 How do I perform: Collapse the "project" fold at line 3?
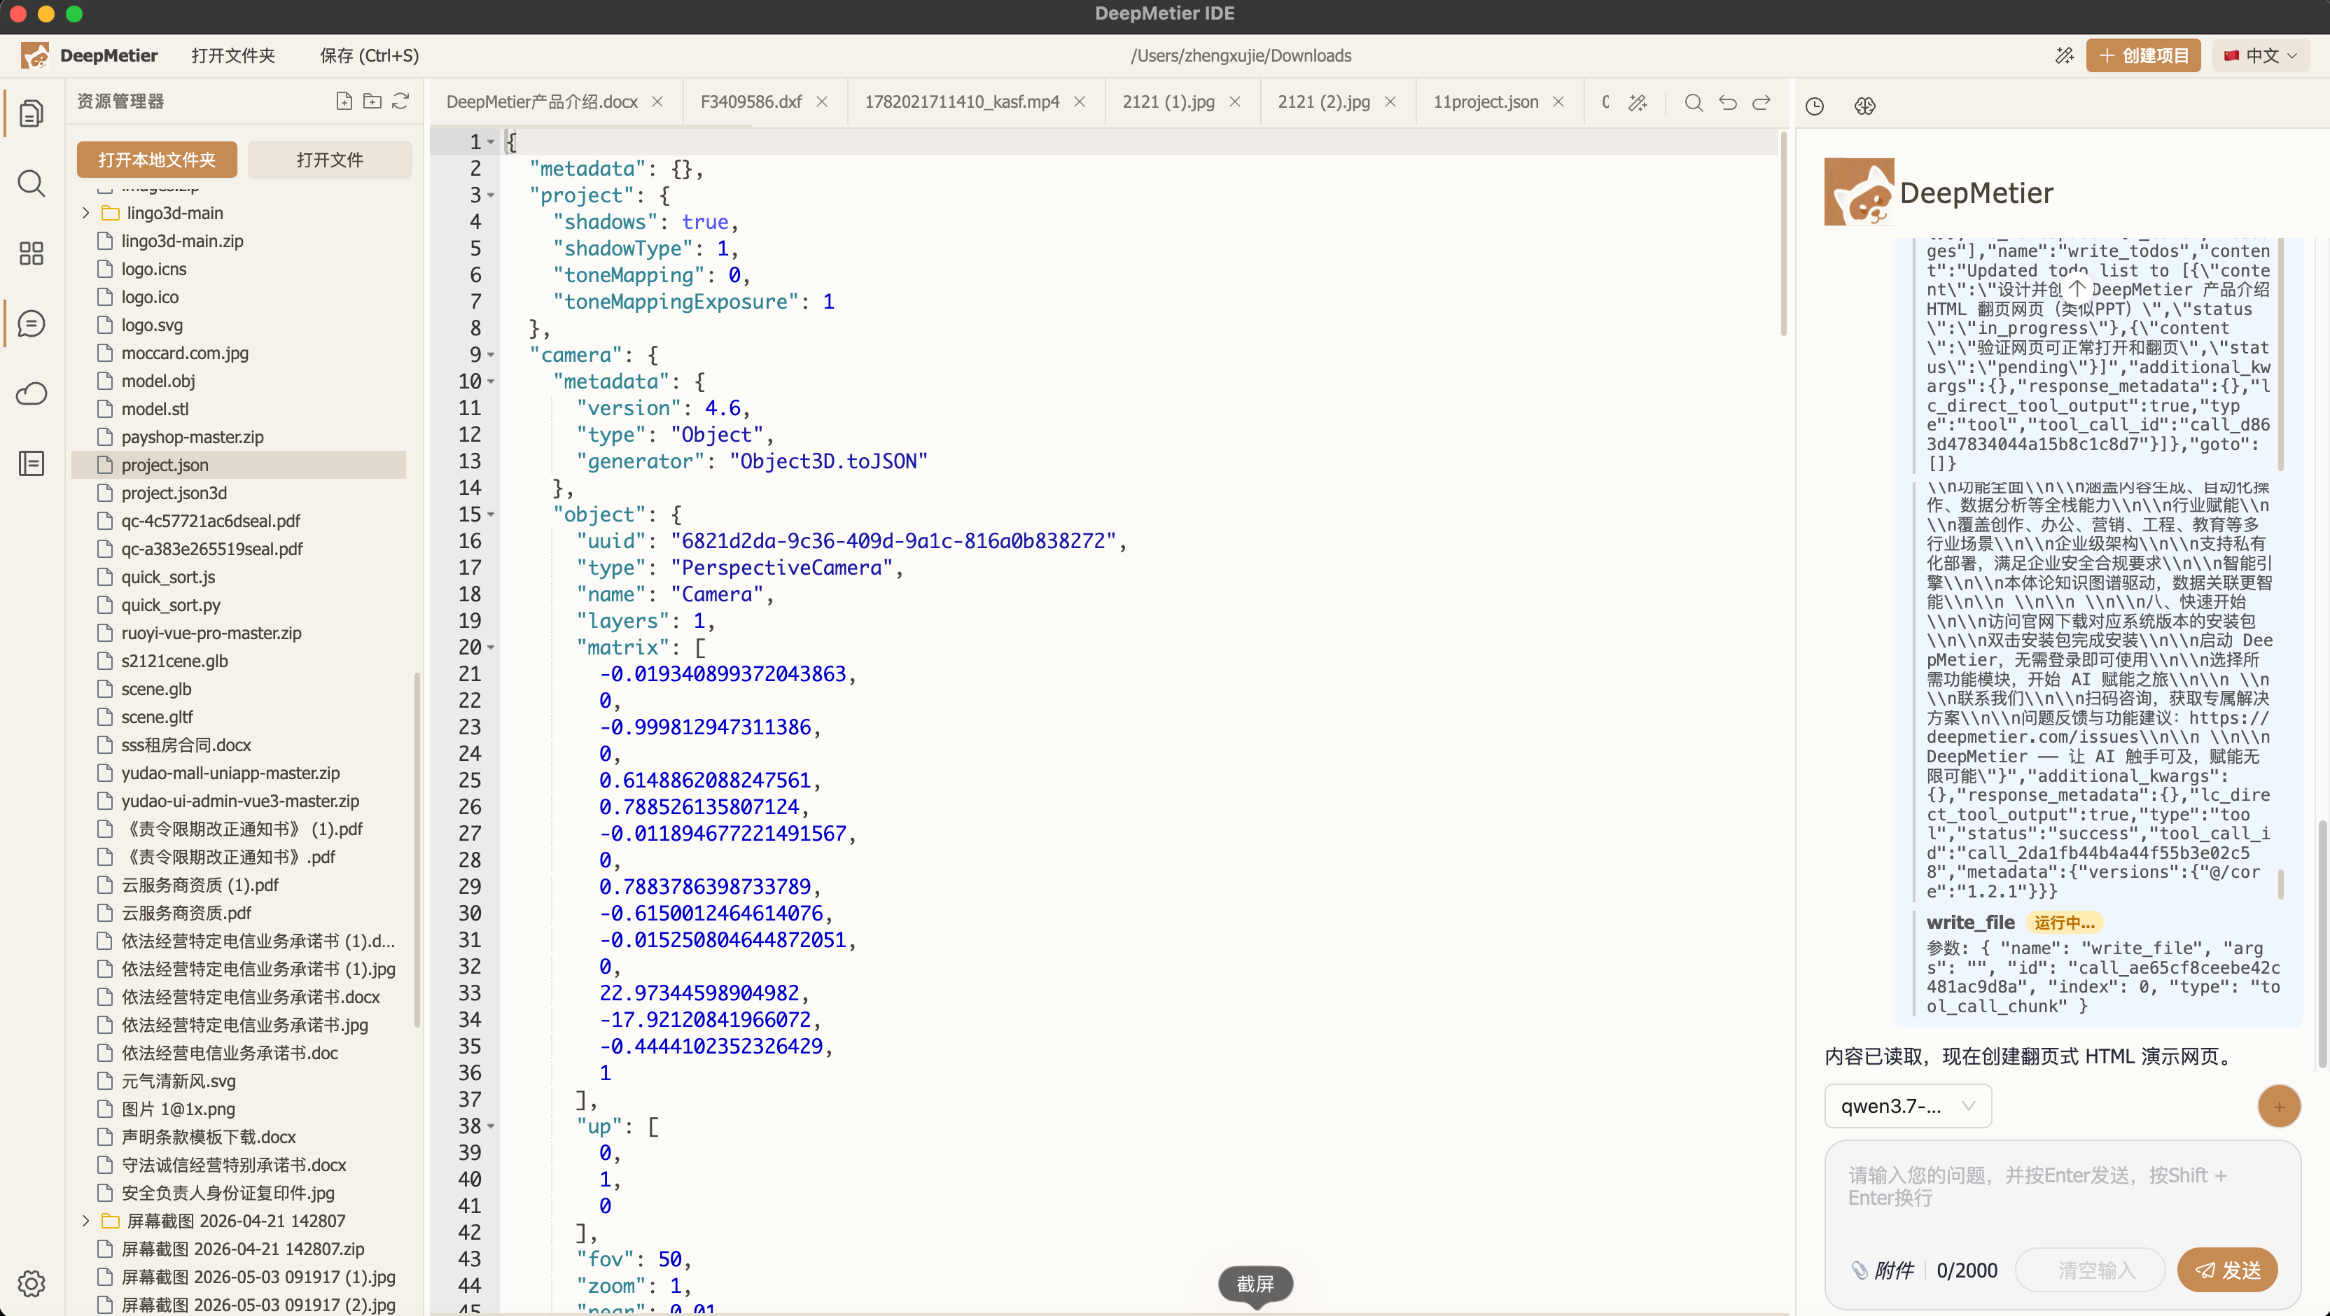tap(491, 195)
